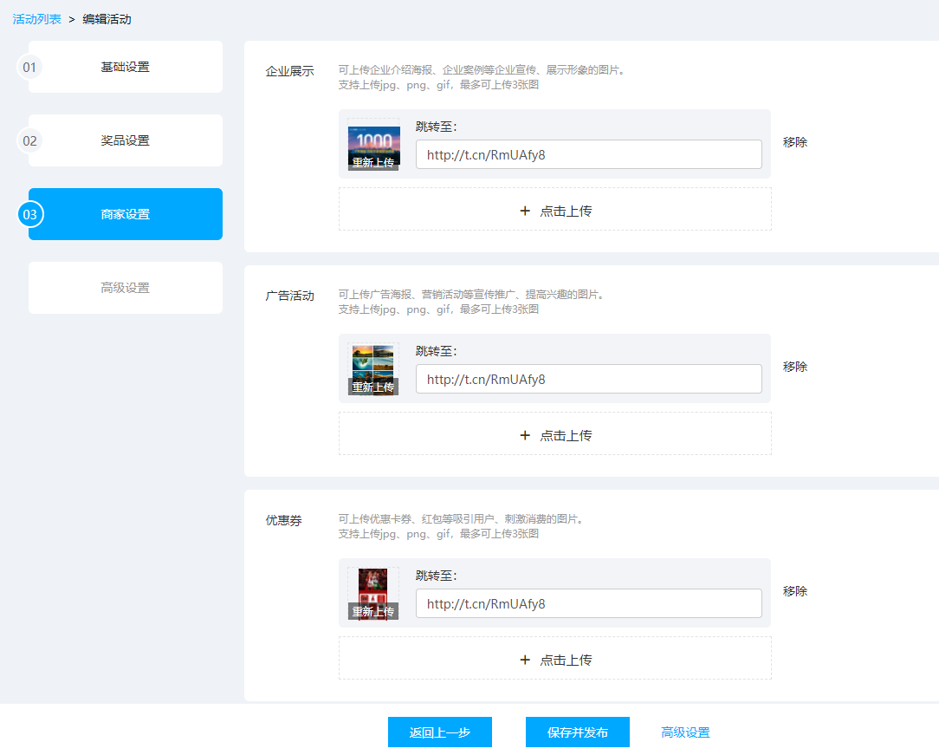
Task: Remove the 广告活动 image with 移除
Action: click(794, 367)
